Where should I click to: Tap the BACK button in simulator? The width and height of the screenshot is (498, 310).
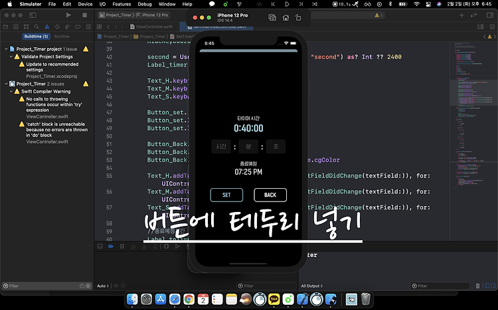pyautogui.click(x=270, y=195)
